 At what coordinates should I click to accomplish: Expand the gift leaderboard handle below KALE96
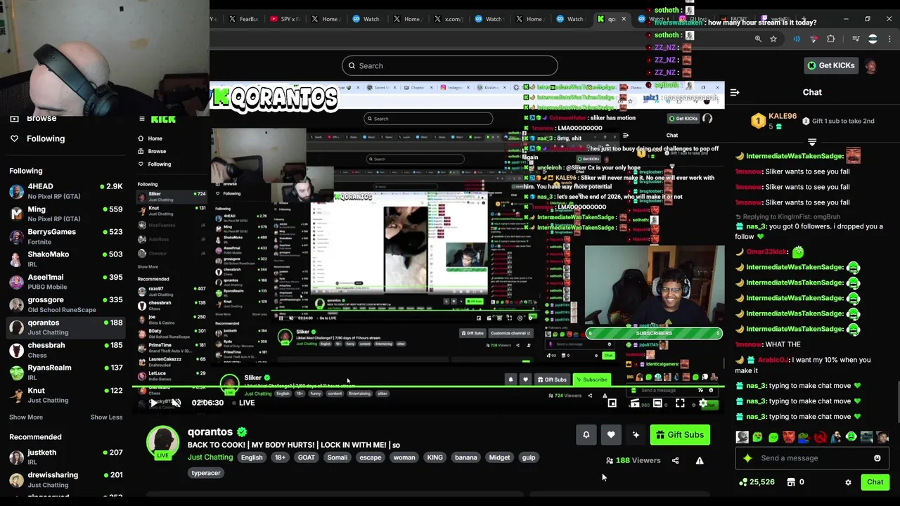pyautogui.click(x=812, y=142)
